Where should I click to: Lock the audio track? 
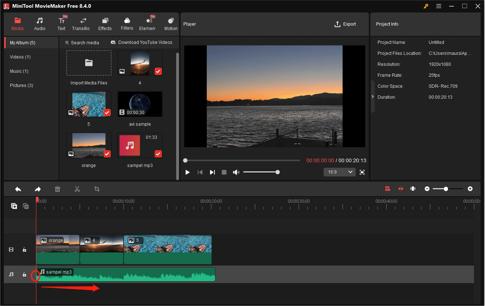[x=24, y=274]
